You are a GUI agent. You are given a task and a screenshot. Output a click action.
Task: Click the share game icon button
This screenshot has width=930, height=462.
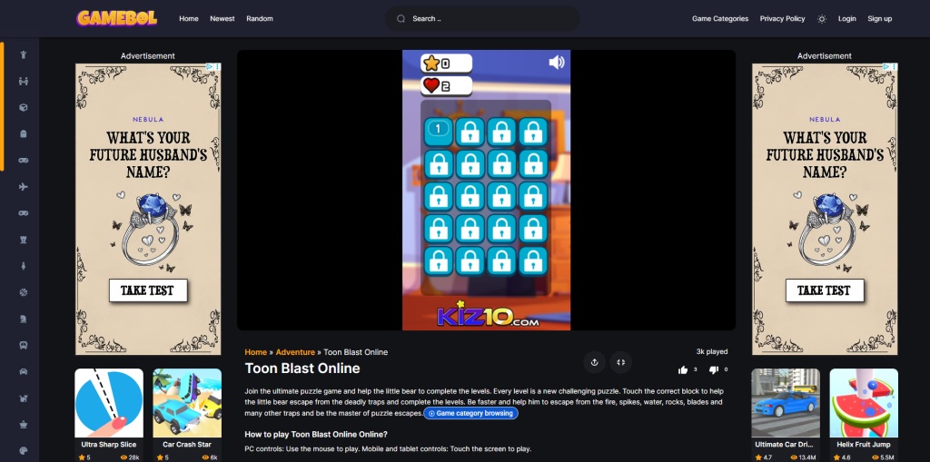coord(594,362)
